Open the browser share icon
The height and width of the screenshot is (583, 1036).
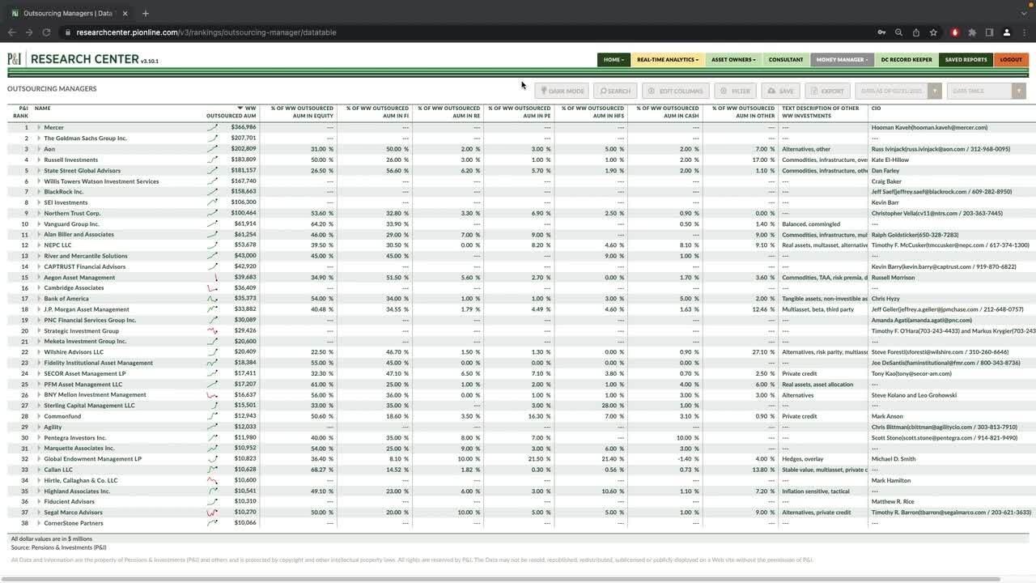[915, 32]
